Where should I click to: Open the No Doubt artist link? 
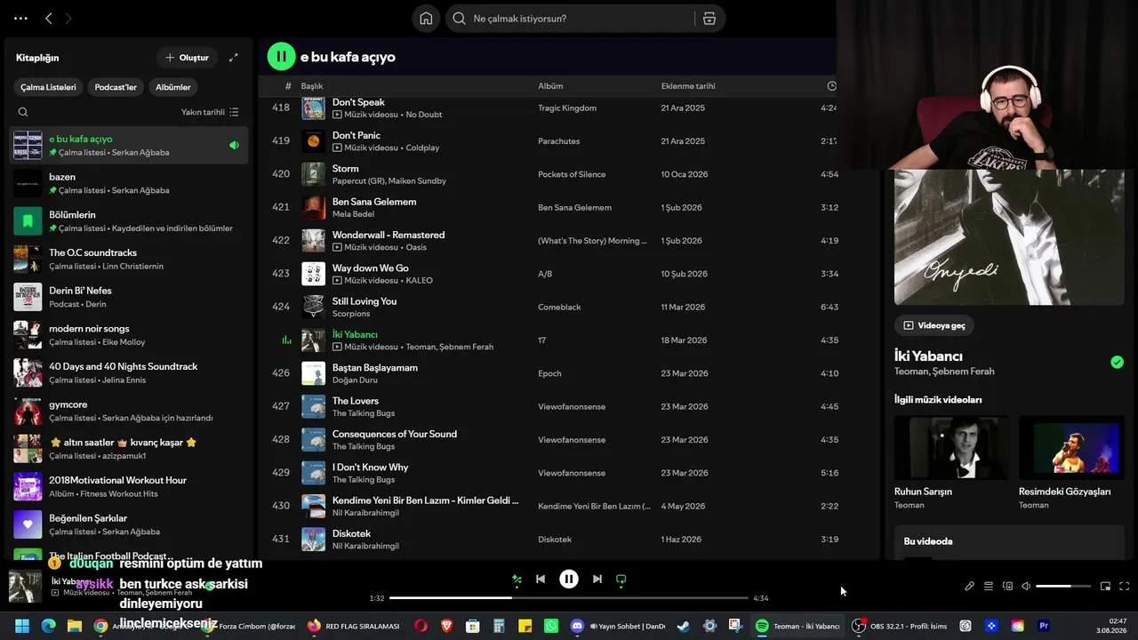click(423, 115)
